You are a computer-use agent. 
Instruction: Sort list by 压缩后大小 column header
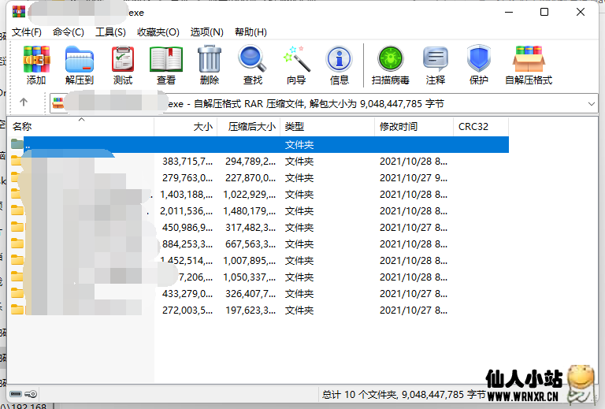249,127
